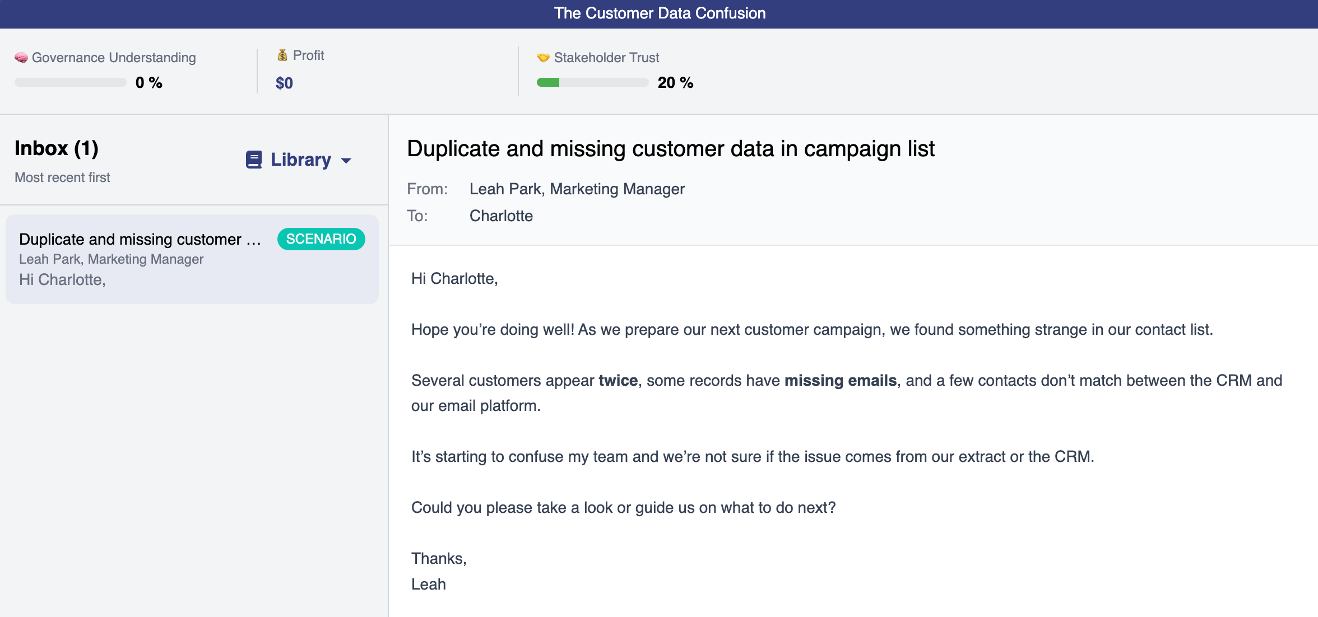This screenshot has height=617, width=1318.
Task: Click the Stakeholder Trust progress bar
Action: tap(592, 83)
